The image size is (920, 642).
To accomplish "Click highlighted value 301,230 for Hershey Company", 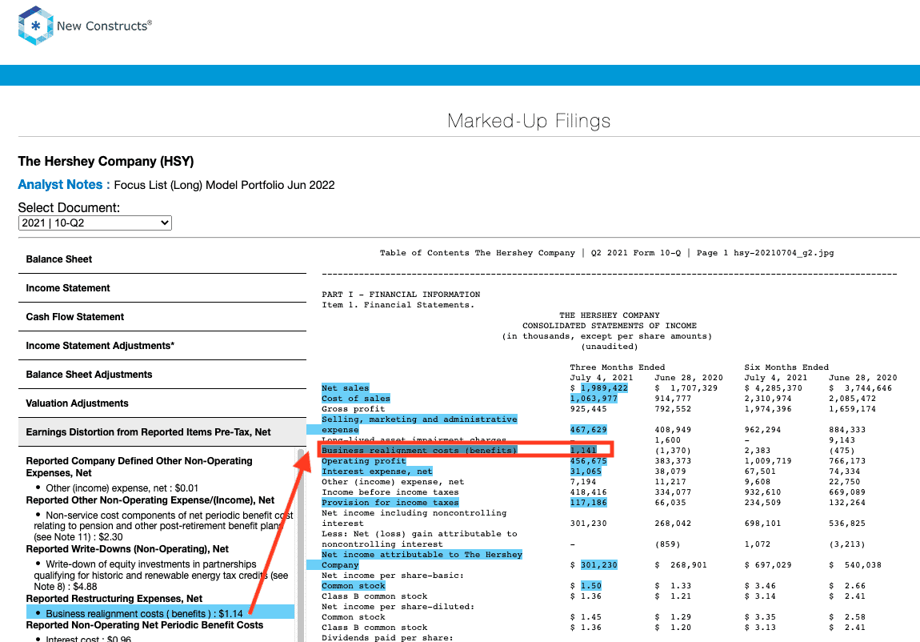I will point(599,565).
